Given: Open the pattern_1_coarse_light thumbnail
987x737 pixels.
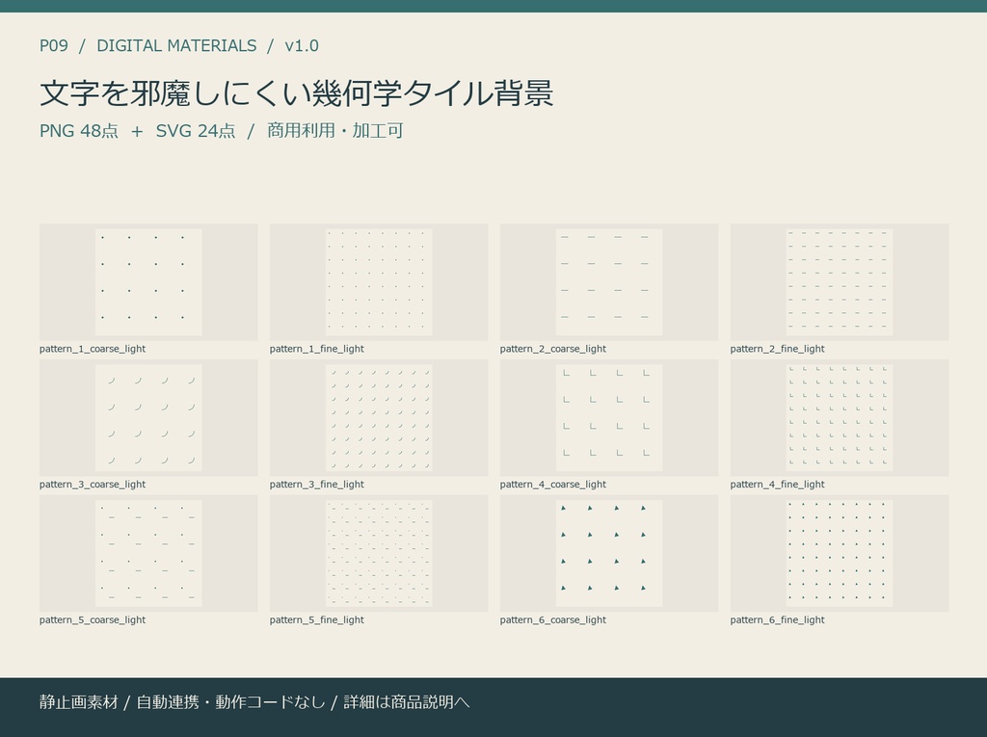Looking at the screenshot, I should click(x=148, y=282).
